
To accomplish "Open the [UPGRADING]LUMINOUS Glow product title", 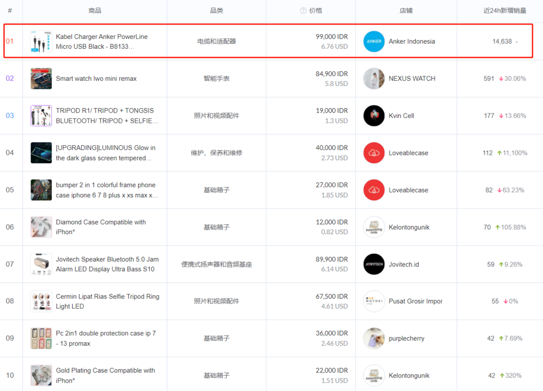I will (106, 153).
